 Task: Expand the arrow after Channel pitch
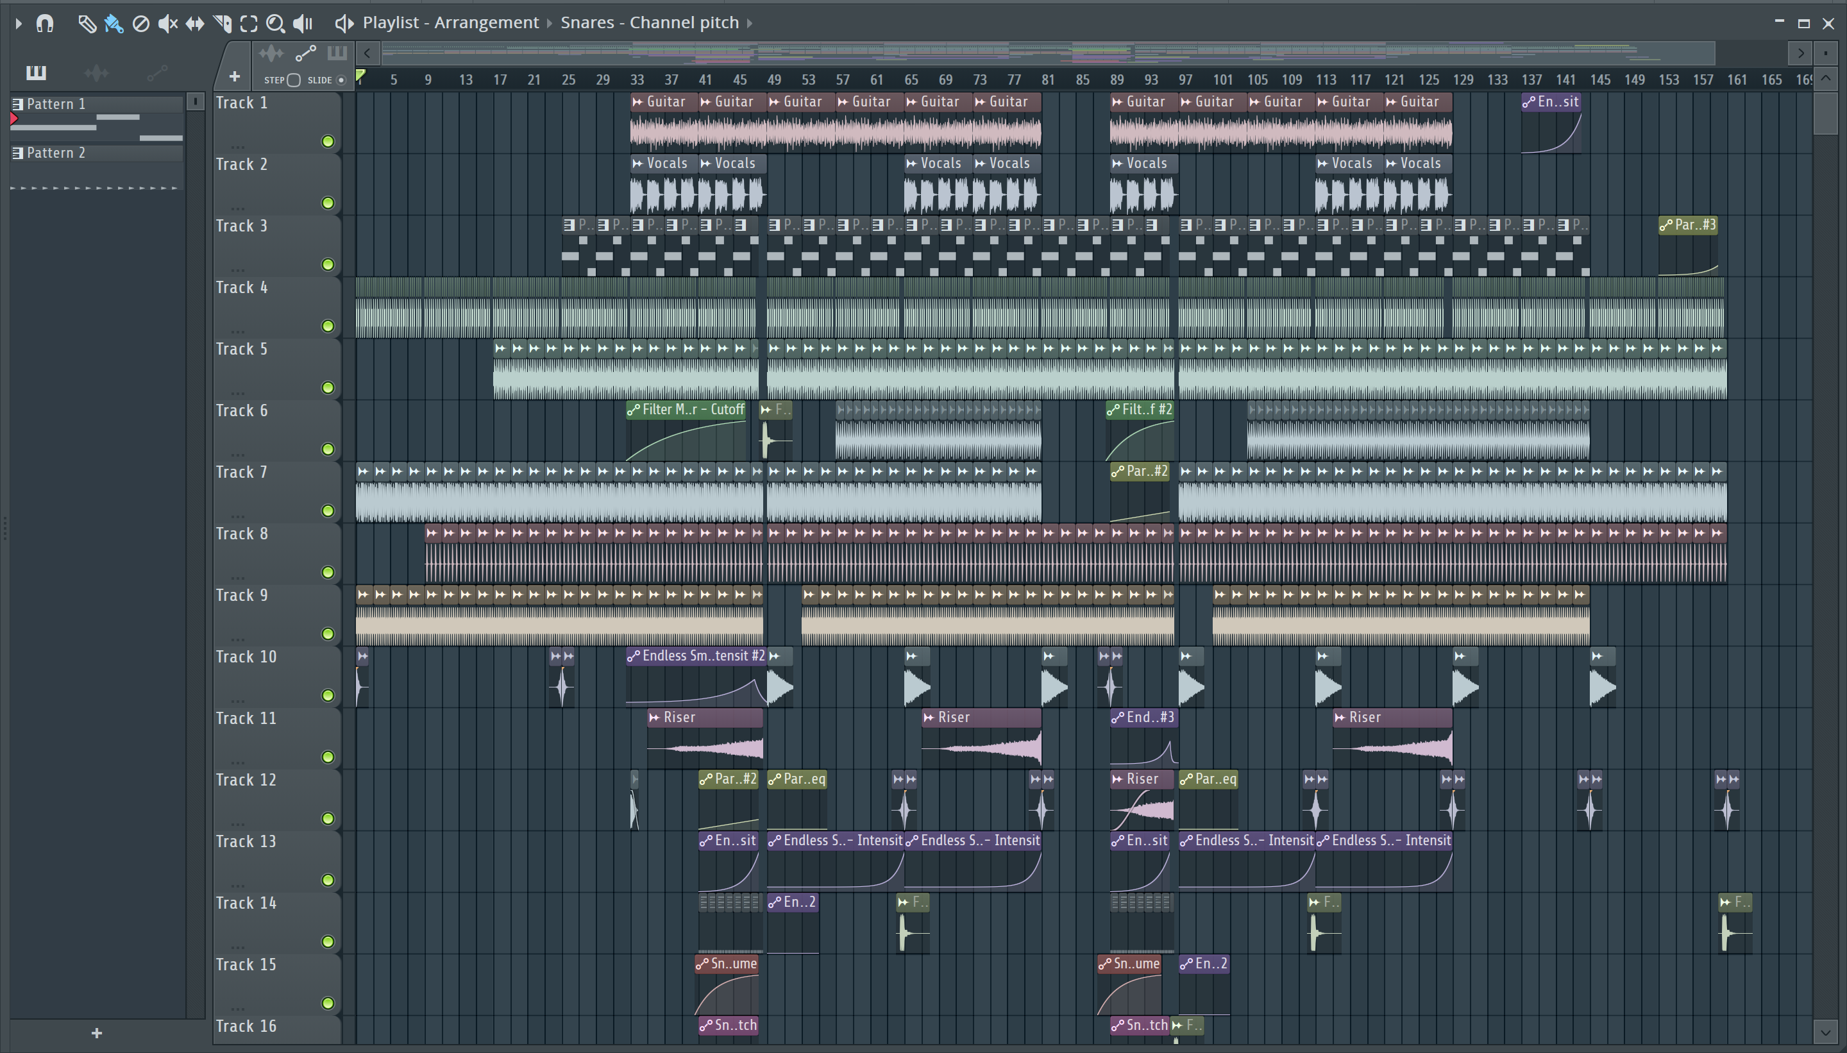pos(750,23)
